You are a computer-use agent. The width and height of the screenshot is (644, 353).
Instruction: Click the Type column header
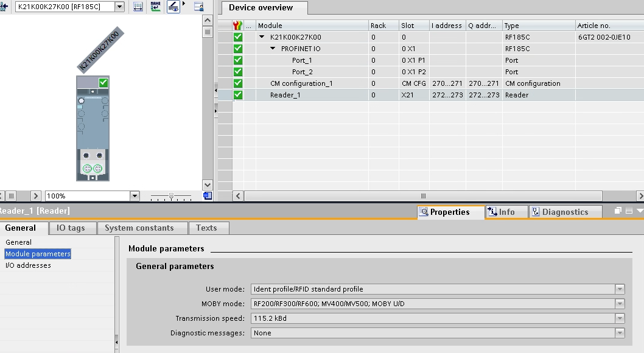pyautogui.click(x=539, y=26)
